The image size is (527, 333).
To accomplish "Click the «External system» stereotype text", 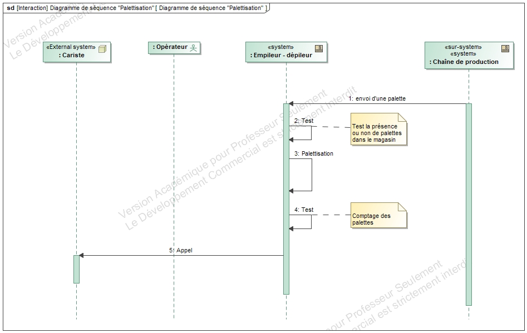I will (71, 47).
